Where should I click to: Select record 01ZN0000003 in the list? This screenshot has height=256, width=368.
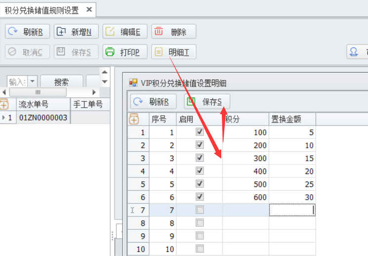tap(42, 118)
